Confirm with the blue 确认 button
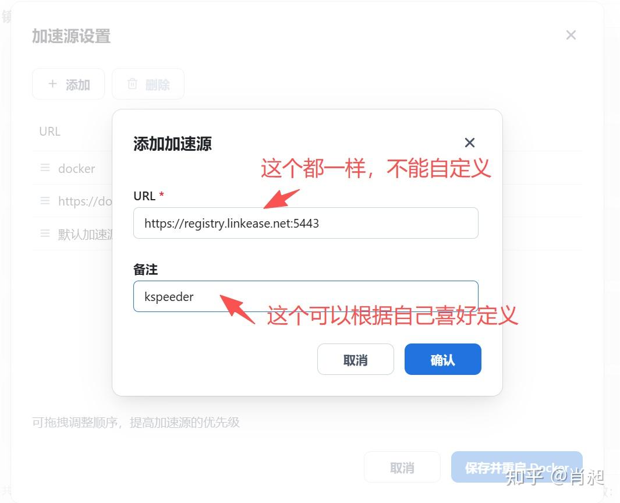The height and width of the screenshot is (503, 620). coord(443,359)
